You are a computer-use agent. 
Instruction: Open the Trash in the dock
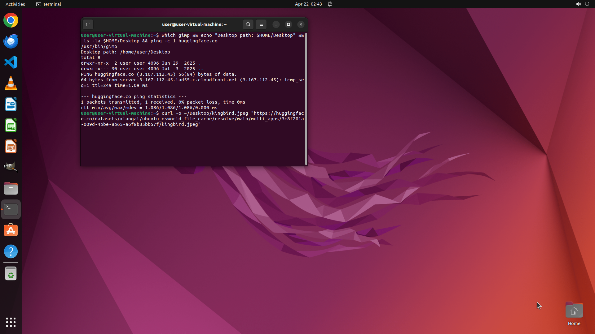[x=11, y=274]
